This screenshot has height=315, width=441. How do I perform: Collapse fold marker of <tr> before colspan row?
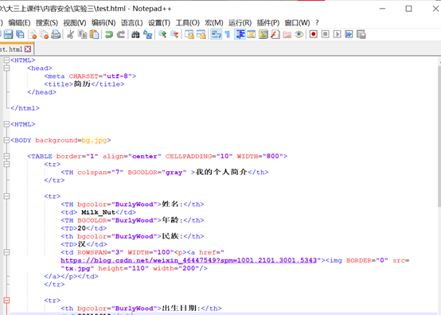point(6,164)
